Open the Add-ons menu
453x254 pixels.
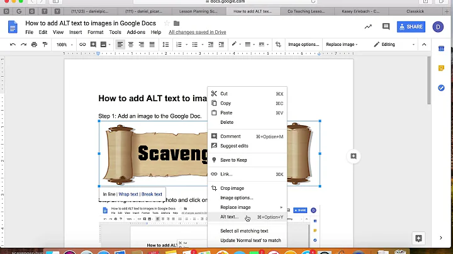click(x=136, y=32)
